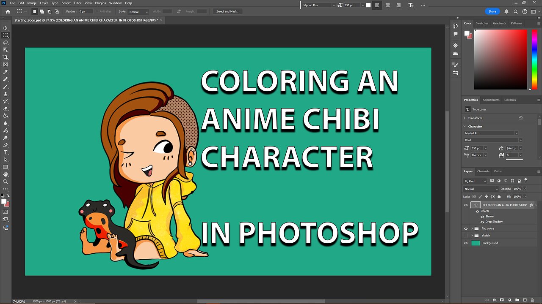This screenshot has height=304, width=542.
Task: Pick a color in the color field
Action: point(501,60)
